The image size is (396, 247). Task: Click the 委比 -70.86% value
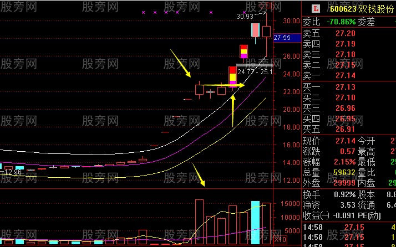(x=341, y=22)
